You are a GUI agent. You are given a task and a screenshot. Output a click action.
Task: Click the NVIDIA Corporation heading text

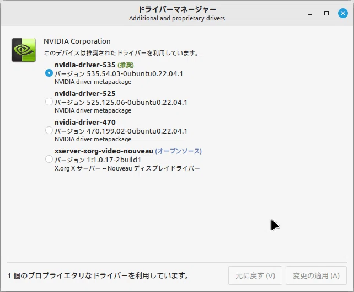[77, 41]
